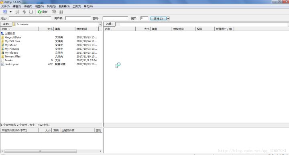Open the 文件(F) menu
The width and height of the screenshot is (289, 155).
[5, 6]
